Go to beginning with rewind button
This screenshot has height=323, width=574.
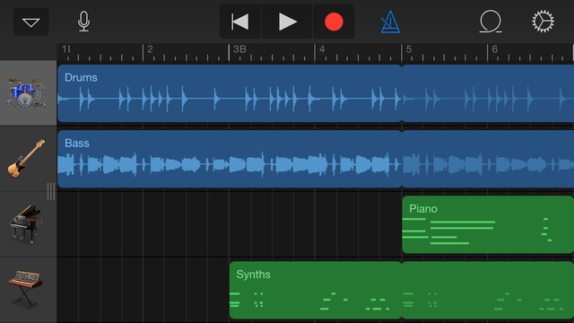tap(240, 22)
